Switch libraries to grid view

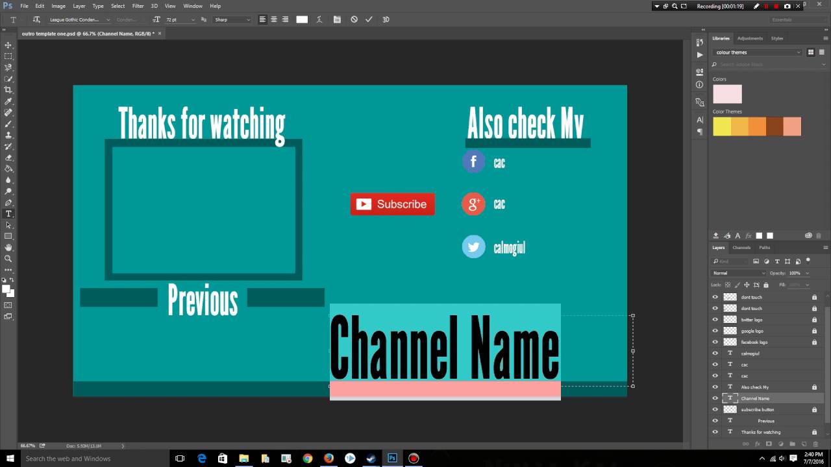pyautogui.click(x=811, y=53)
